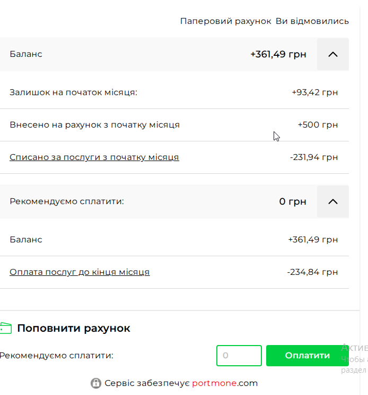Click the green wallet icon

coord(6,328)
